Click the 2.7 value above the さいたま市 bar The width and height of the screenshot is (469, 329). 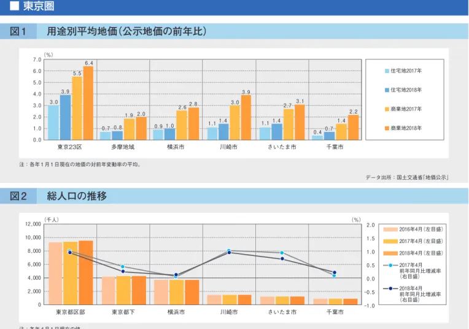pyautogui.click(x=287, y=106)
